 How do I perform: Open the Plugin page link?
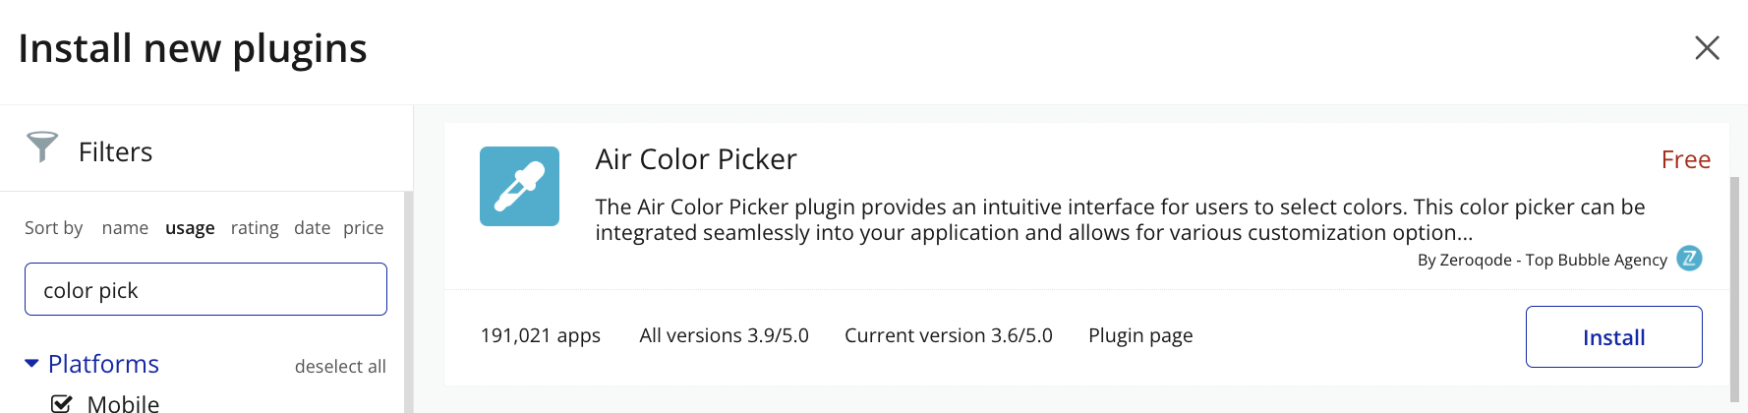1140,335
